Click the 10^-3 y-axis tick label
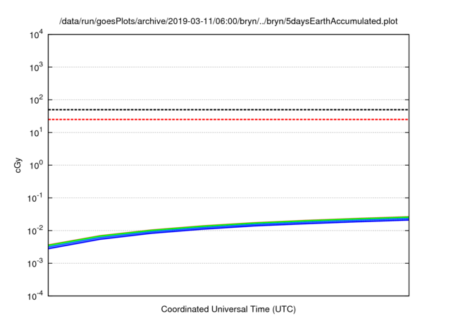 click(x=35, y=264)
